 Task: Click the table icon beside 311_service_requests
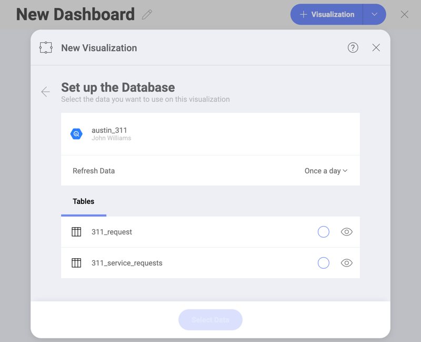(76, 262)
